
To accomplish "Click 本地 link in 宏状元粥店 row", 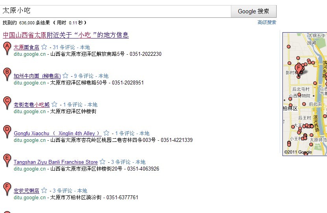I will tap(82, 191).
